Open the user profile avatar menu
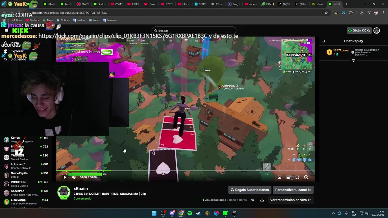 pos(376,31)
